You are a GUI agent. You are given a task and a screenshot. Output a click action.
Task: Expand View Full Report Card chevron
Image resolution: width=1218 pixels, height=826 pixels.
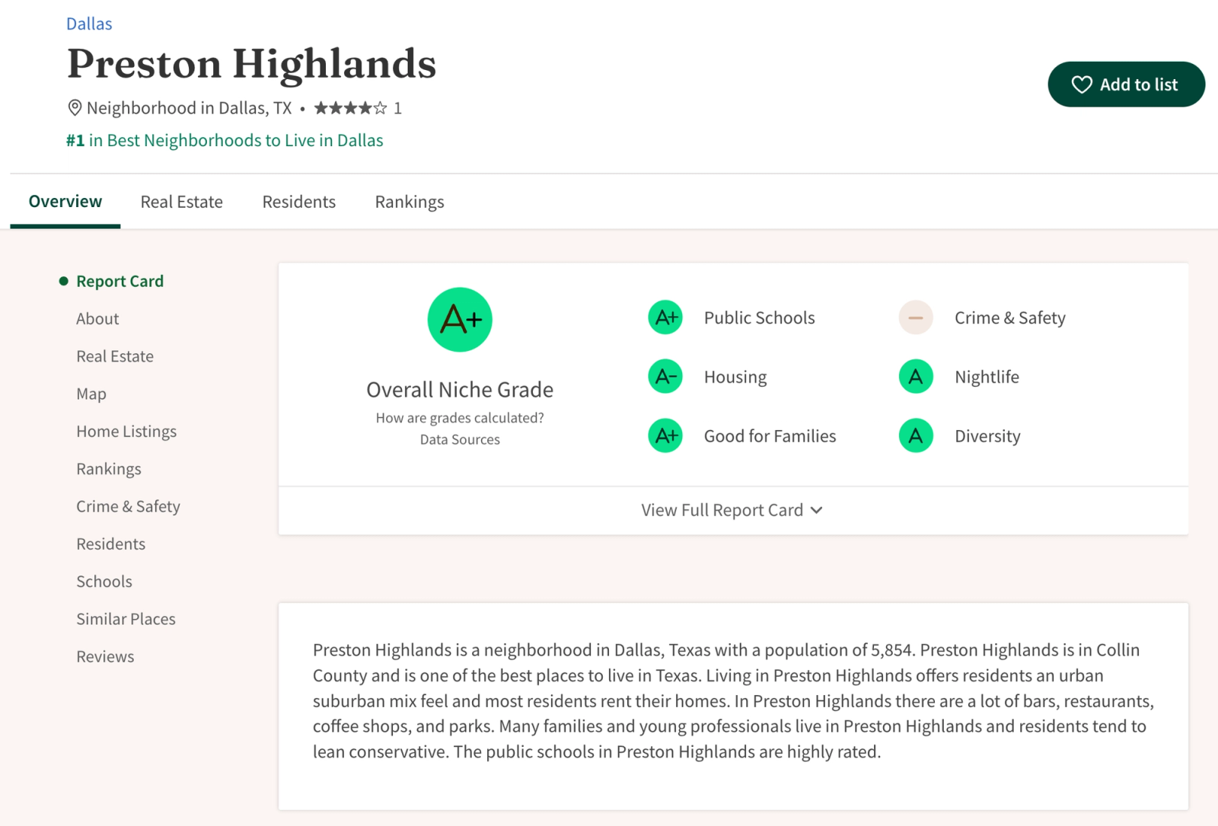click(x=817, y=510)
